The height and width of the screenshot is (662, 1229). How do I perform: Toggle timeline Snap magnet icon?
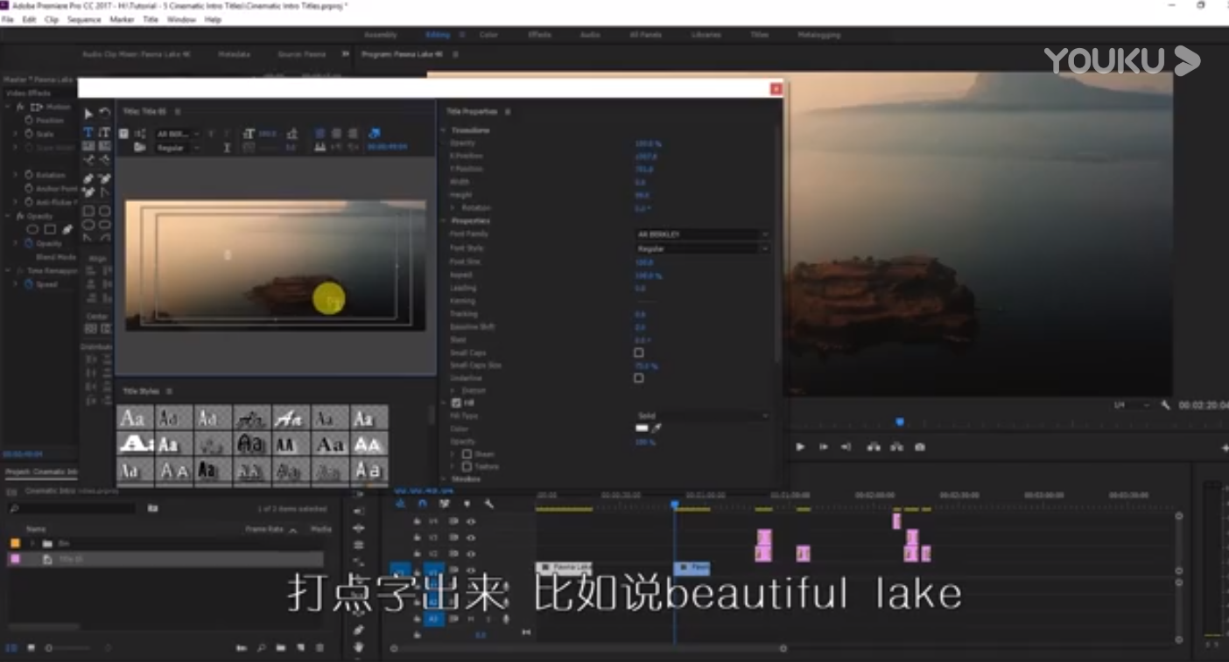[x=422, y=504]
